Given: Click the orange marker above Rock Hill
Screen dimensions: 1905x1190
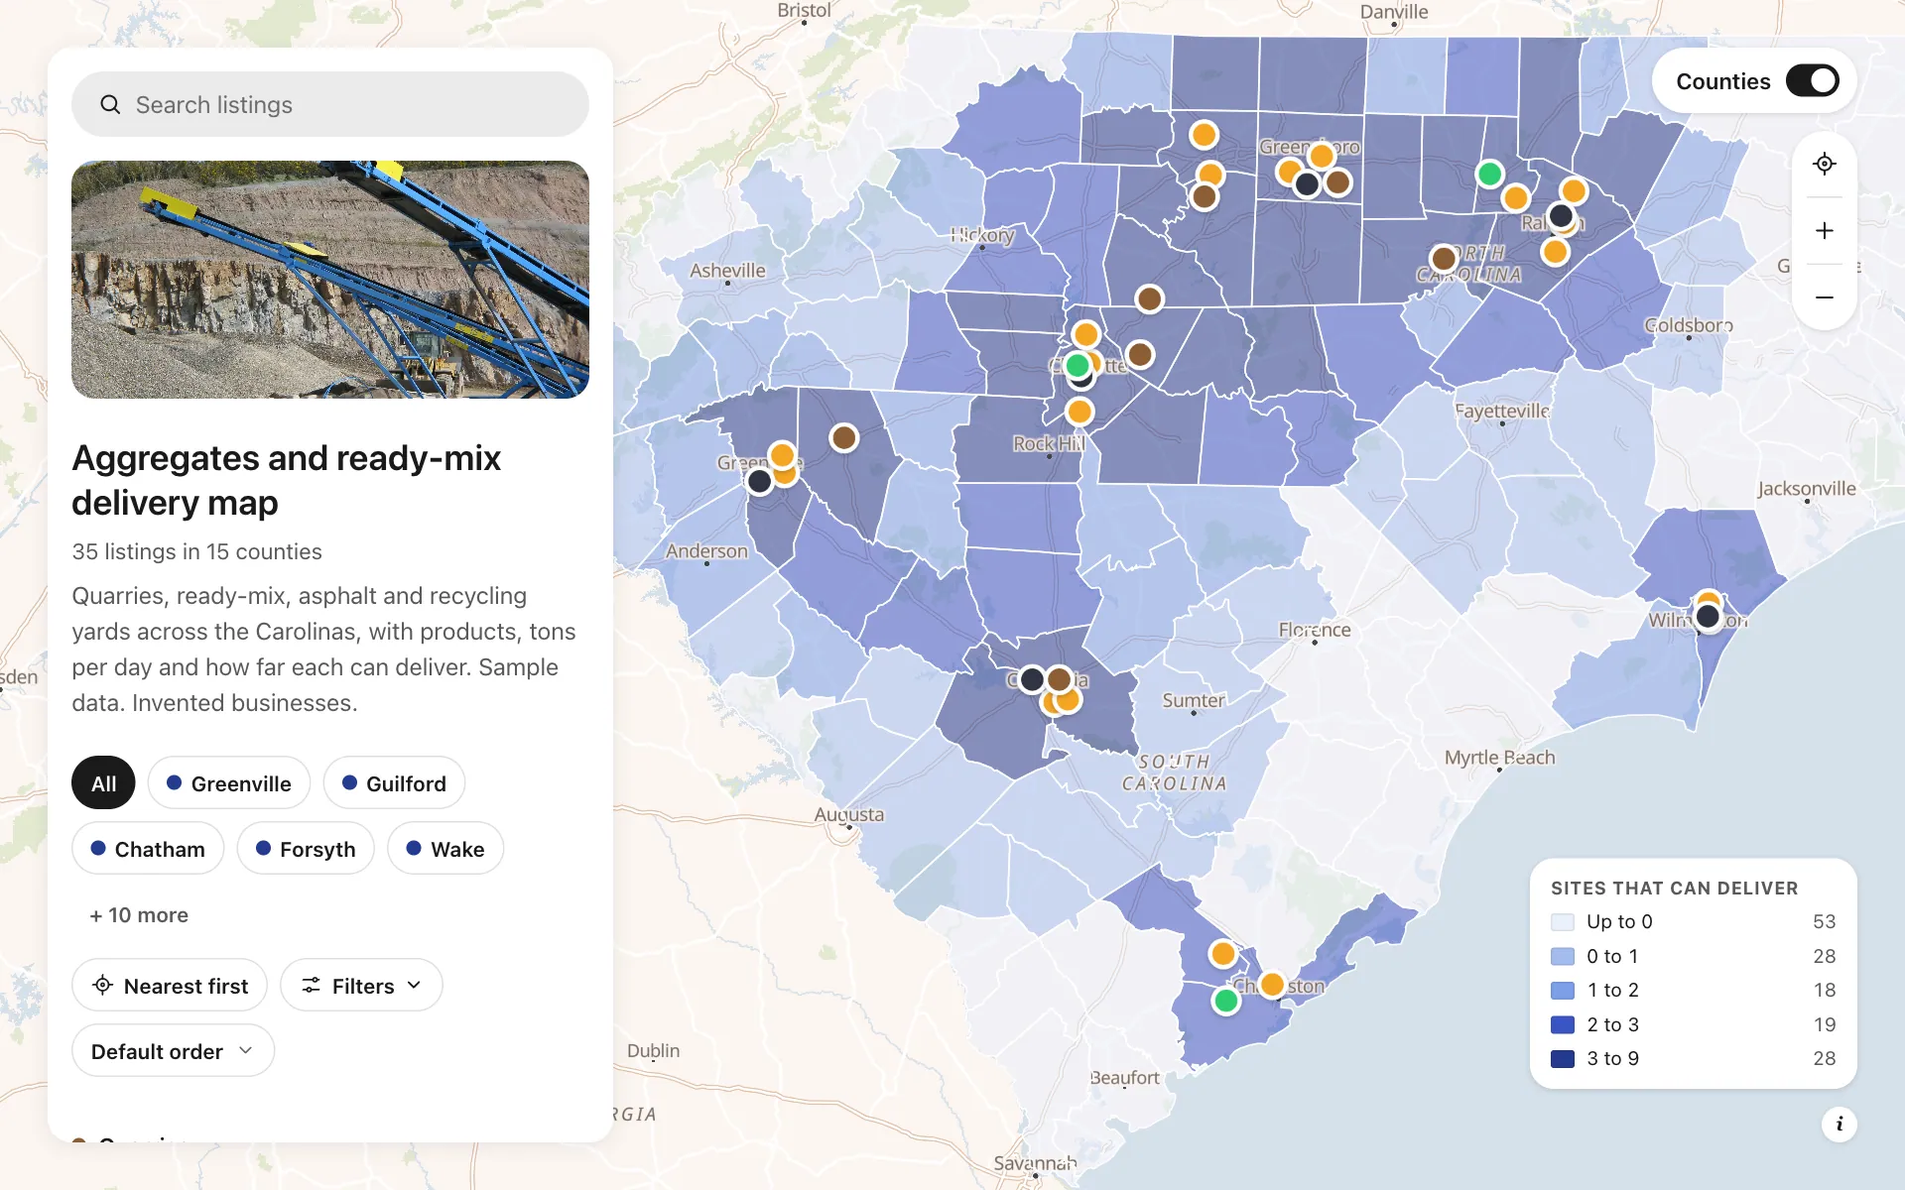Looking at the screenshot, I should [1079, 412].
